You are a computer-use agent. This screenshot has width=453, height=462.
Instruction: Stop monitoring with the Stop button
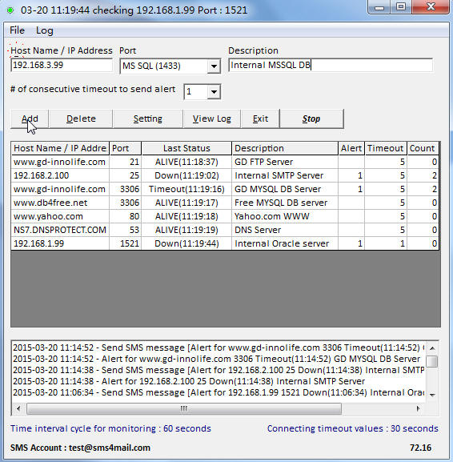[311, 119]
